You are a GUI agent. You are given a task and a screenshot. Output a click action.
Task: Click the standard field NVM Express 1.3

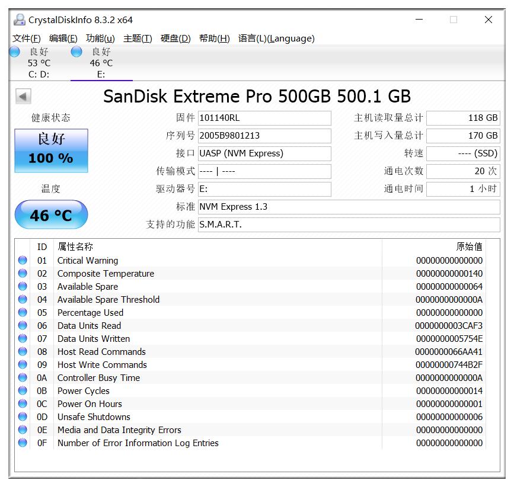pyautogui.click(x=349, y=207)
